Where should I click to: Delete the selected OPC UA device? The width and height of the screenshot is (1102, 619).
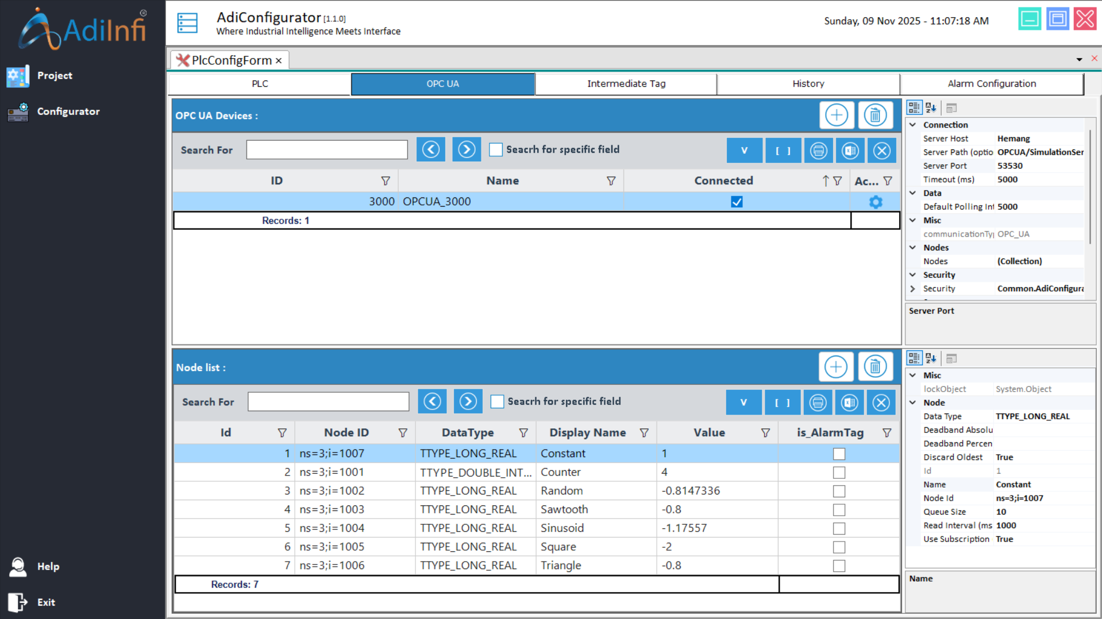tap(874, 115)
